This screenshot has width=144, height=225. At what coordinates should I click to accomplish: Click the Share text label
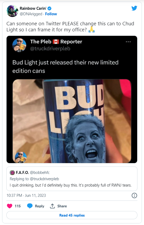(62, 206)
